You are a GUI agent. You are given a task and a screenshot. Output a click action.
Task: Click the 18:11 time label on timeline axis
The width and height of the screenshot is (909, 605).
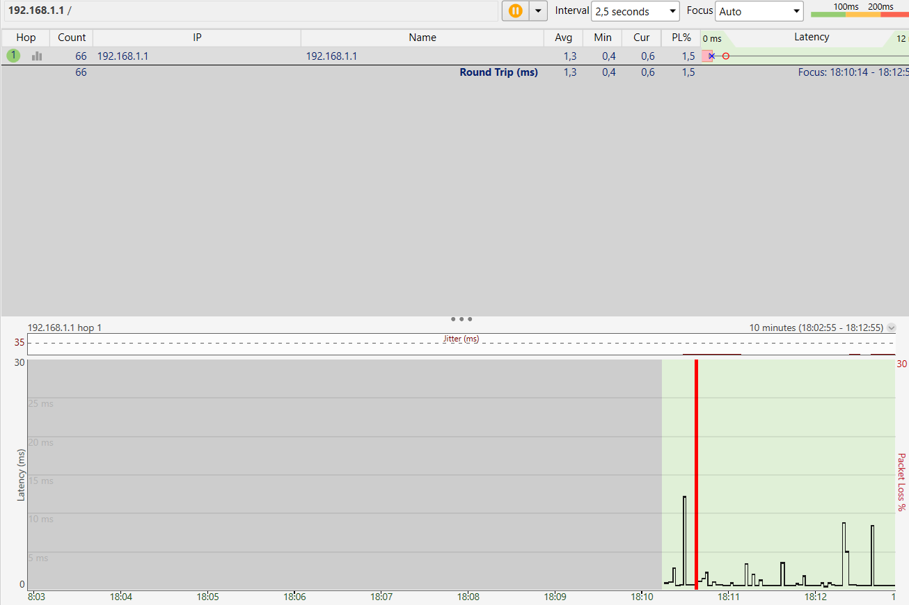click(729, 597)
